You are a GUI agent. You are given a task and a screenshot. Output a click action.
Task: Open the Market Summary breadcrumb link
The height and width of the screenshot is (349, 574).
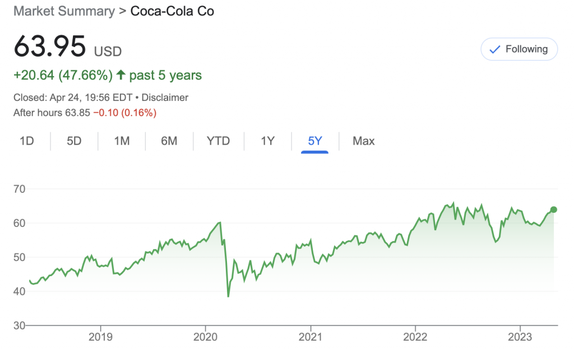point(64,11)
